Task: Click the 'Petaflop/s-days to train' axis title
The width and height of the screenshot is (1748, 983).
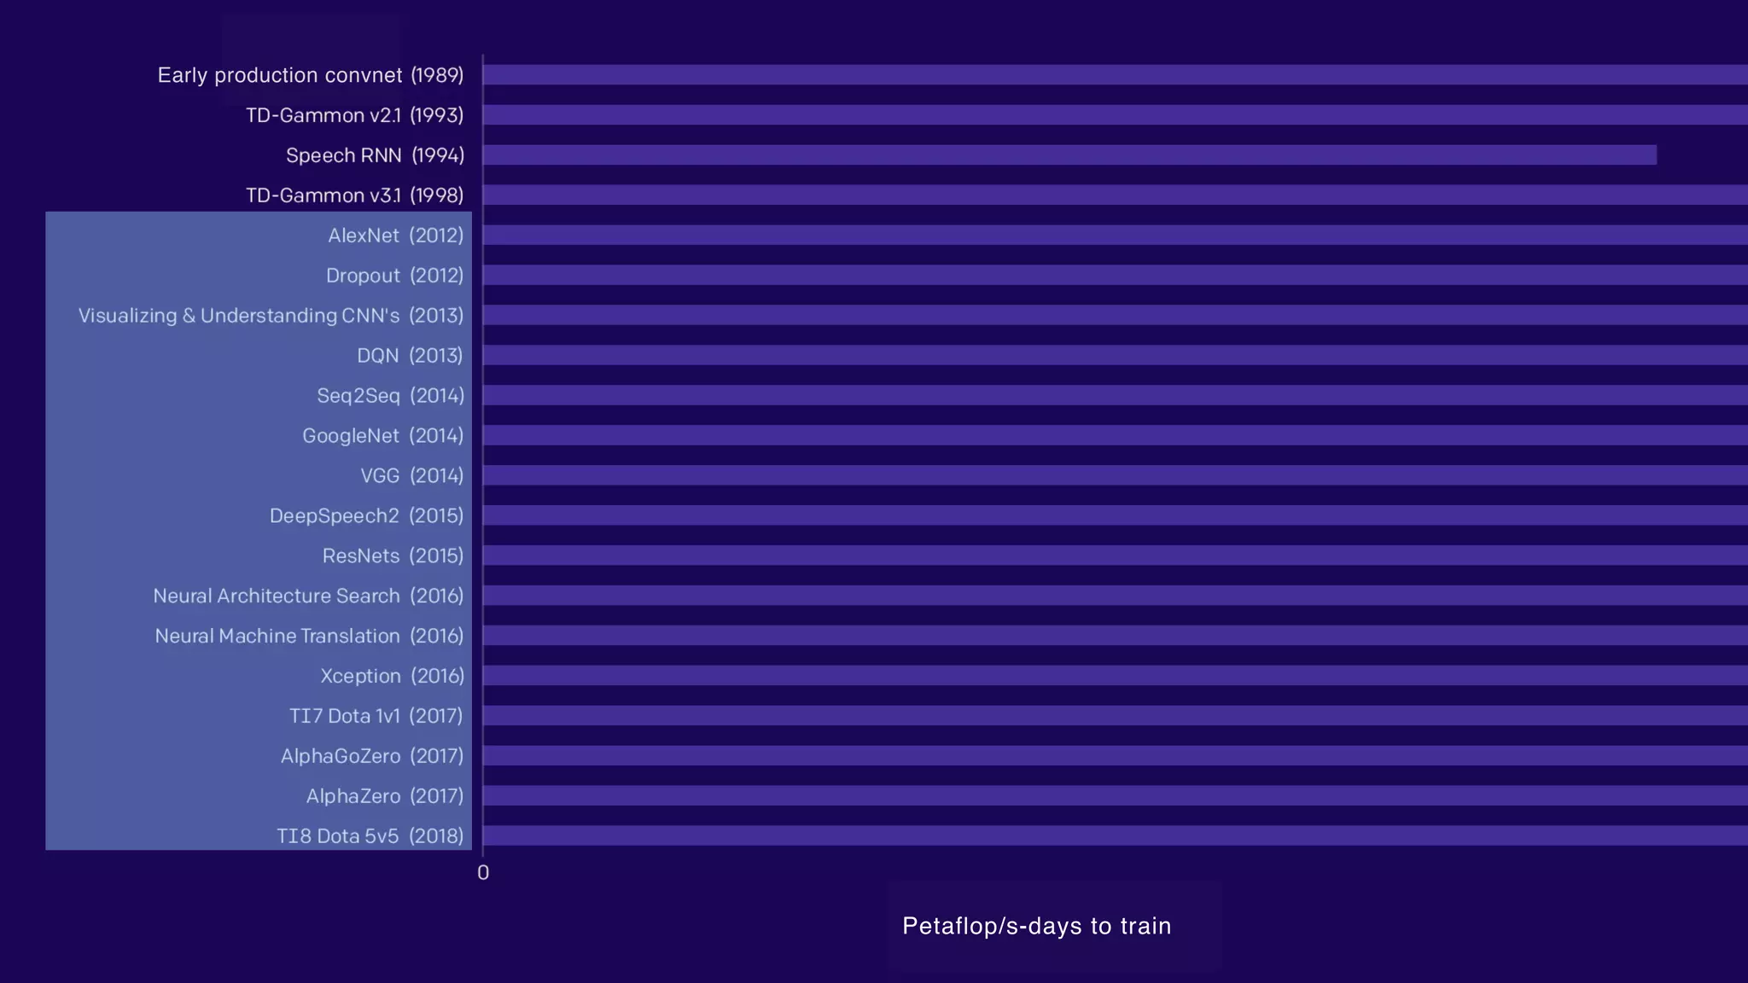Action: tap(1037, 926)
